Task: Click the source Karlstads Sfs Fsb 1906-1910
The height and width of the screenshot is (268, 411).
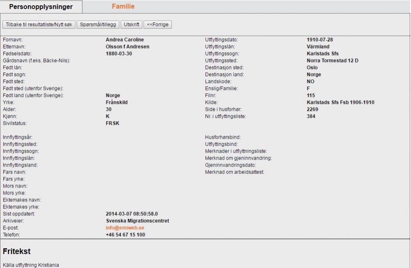Action: point(340,103)
